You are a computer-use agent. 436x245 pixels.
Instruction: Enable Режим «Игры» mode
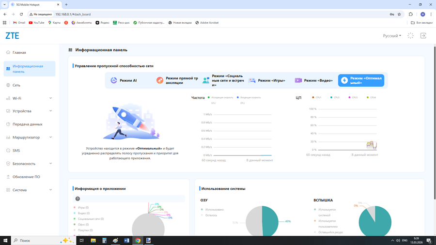pos(267,80)
